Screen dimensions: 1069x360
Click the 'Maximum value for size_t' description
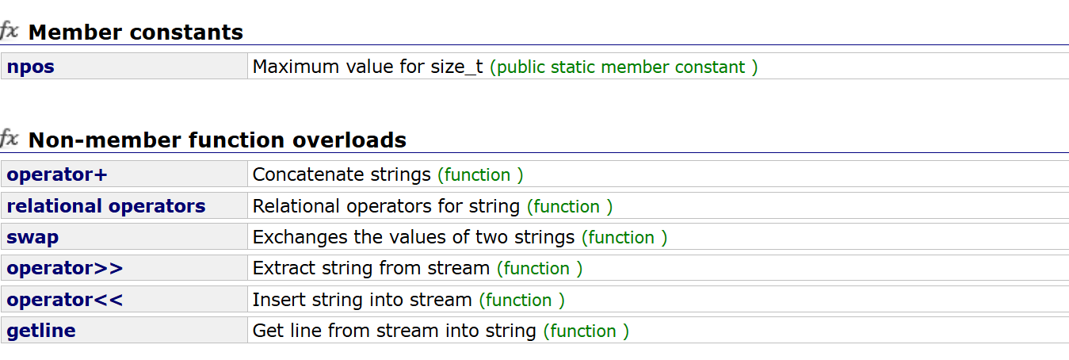368,67
